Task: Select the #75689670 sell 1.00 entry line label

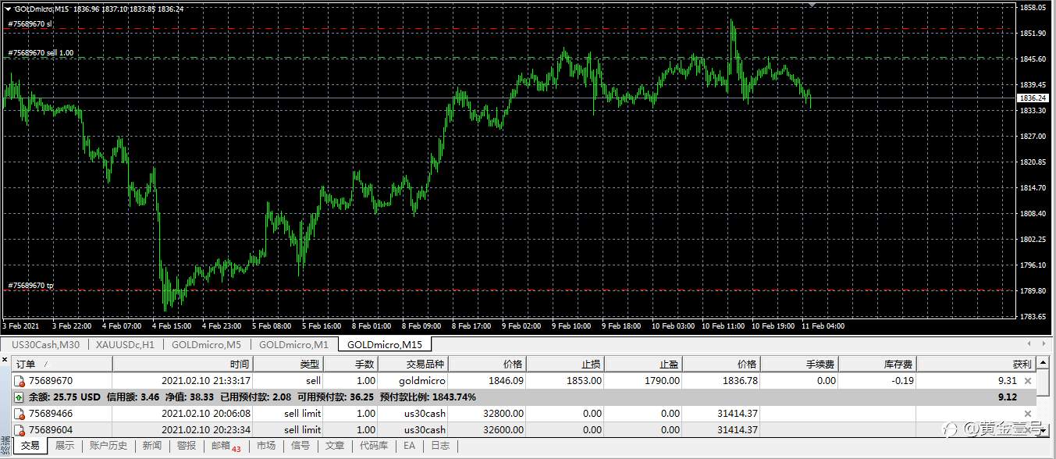Action: pyautogui.click(x=41, y=53)
